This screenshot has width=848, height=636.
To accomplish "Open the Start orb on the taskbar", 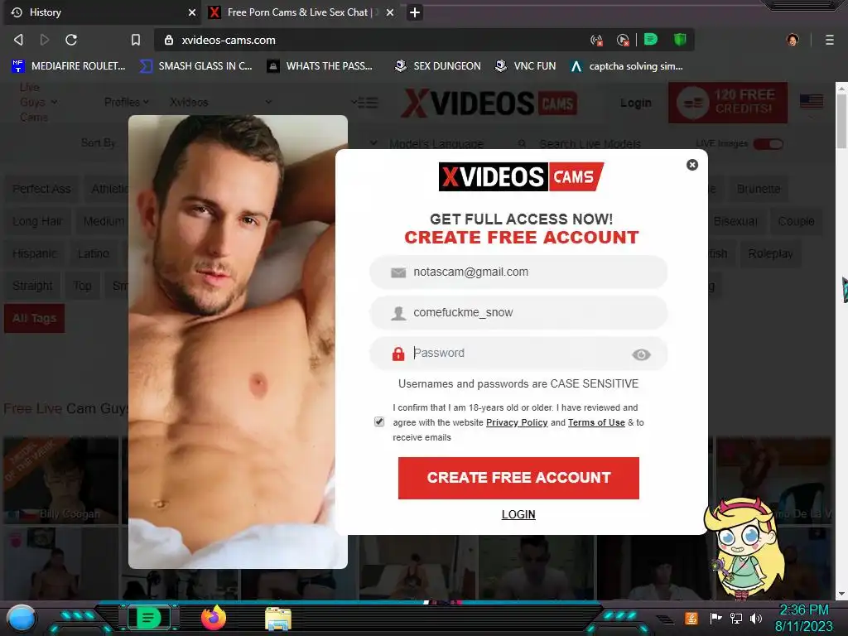I will [x=22, y=618].
